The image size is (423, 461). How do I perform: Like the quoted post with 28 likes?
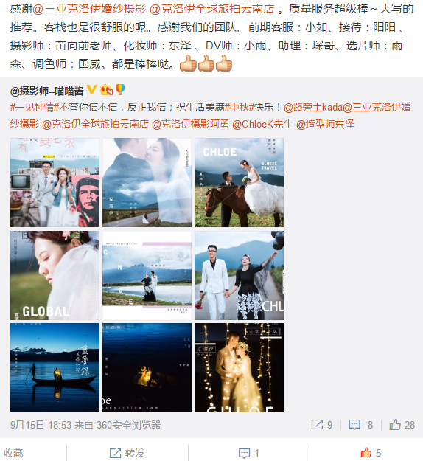[x=395, y=425]
